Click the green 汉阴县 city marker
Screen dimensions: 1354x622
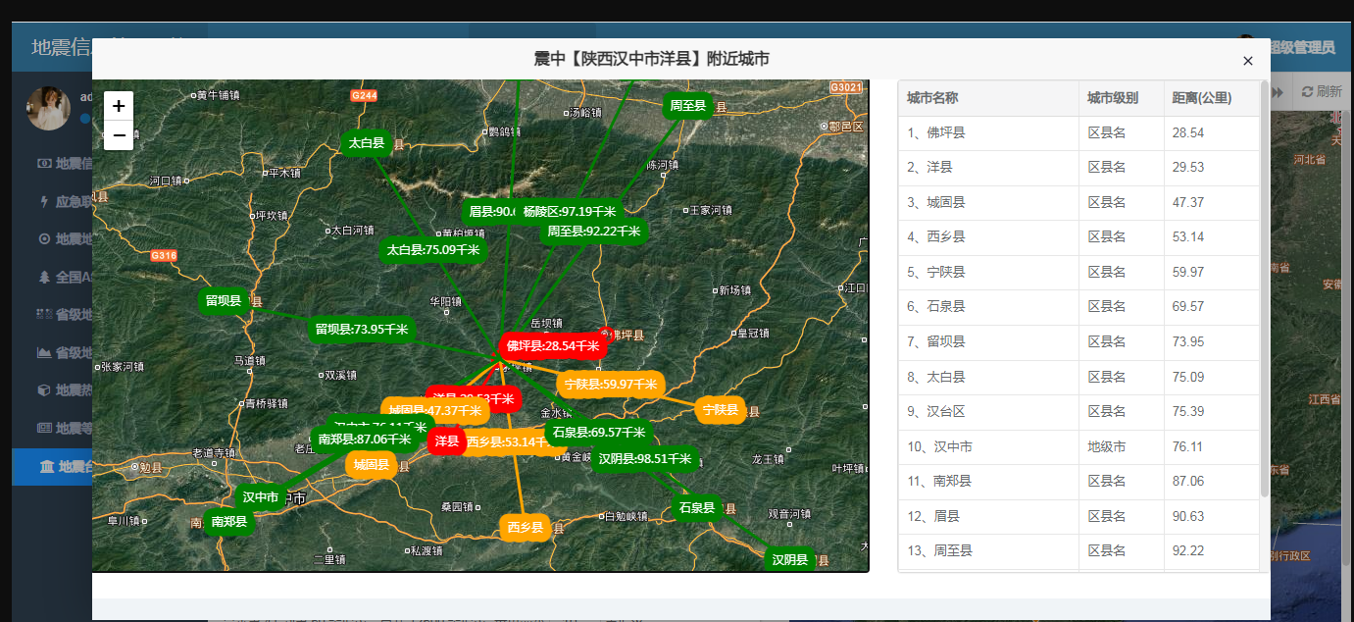pyautogui.click(x=789, y=559)
